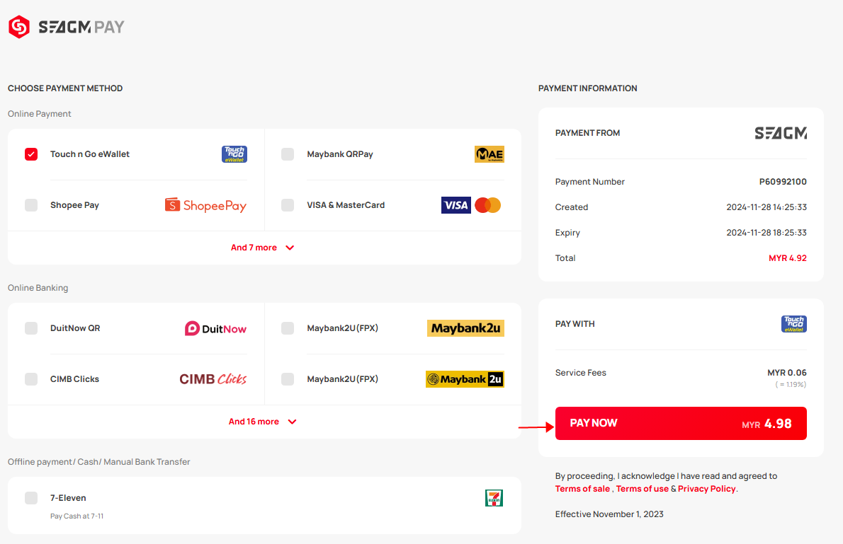Select the DuitNow QR checkbox
Viewport: 843px width, 544px height.
31,328
